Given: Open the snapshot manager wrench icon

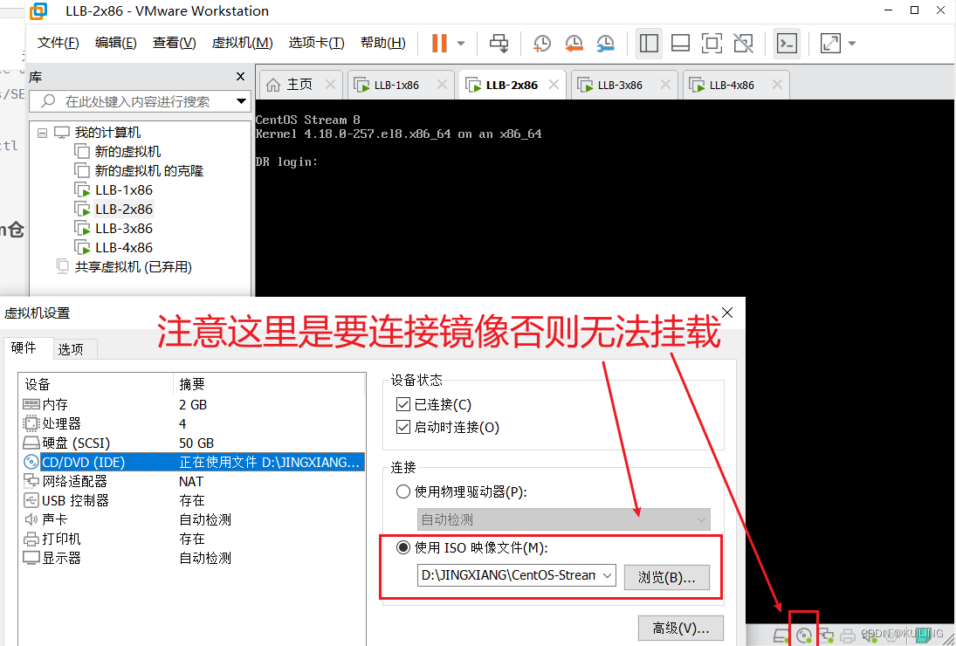Looking at the screenshot, I should [x=605, y=44].
